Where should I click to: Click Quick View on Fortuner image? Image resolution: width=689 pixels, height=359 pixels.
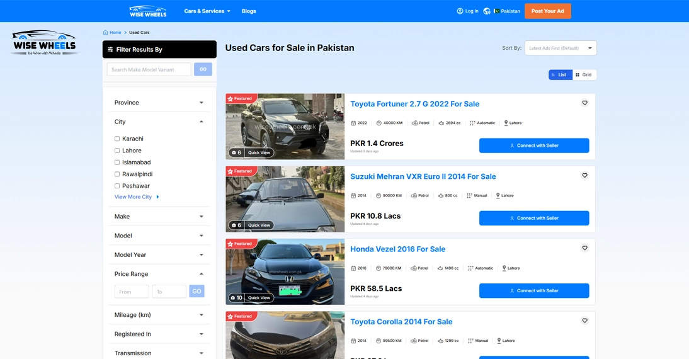pos(259,152)
